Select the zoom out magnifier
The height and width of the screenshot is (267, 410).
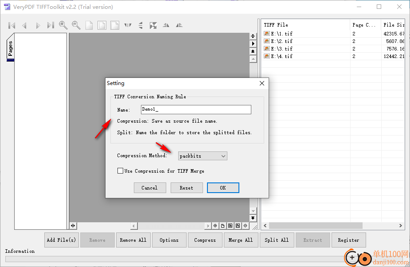pyautogui.click(x=76, y=25)
